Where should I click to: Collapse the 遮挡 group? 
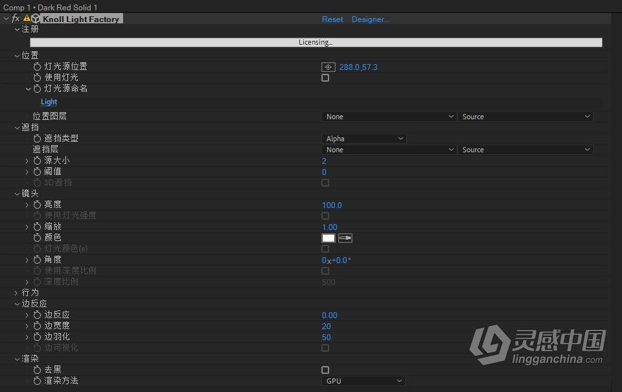(17, 128)
